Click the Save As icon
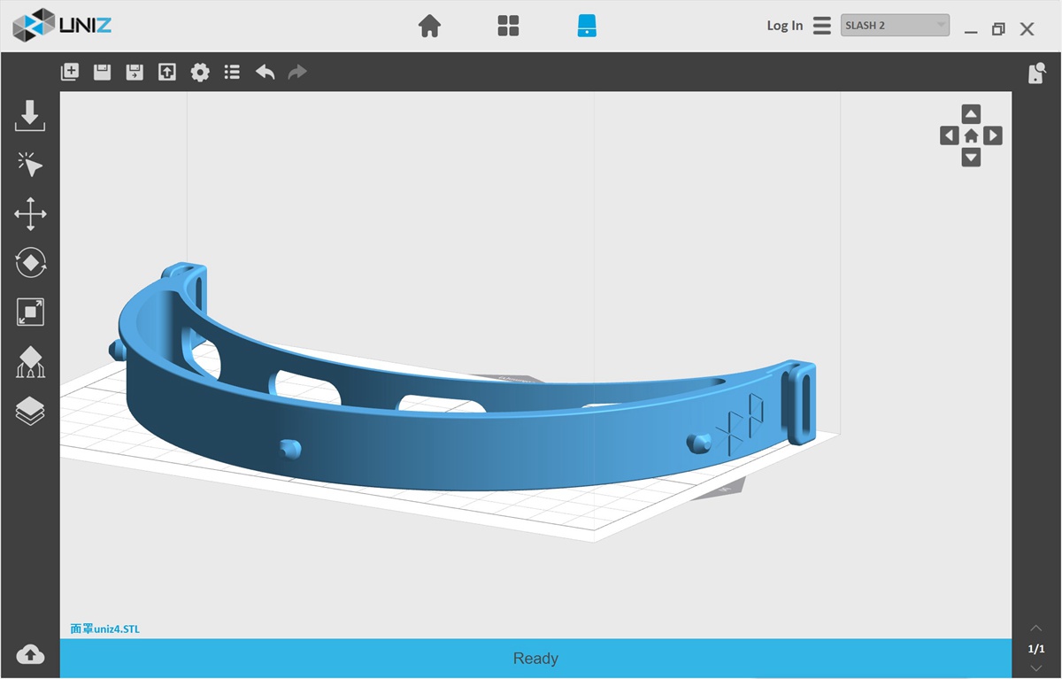This screenshot has height=679, width=1062. [x=135, y=72]
